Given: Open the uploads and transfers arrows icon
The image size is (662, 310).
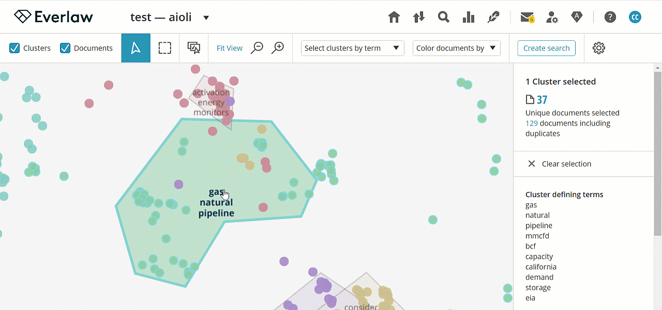Looking at the screenshot, I should coord(419,17).
